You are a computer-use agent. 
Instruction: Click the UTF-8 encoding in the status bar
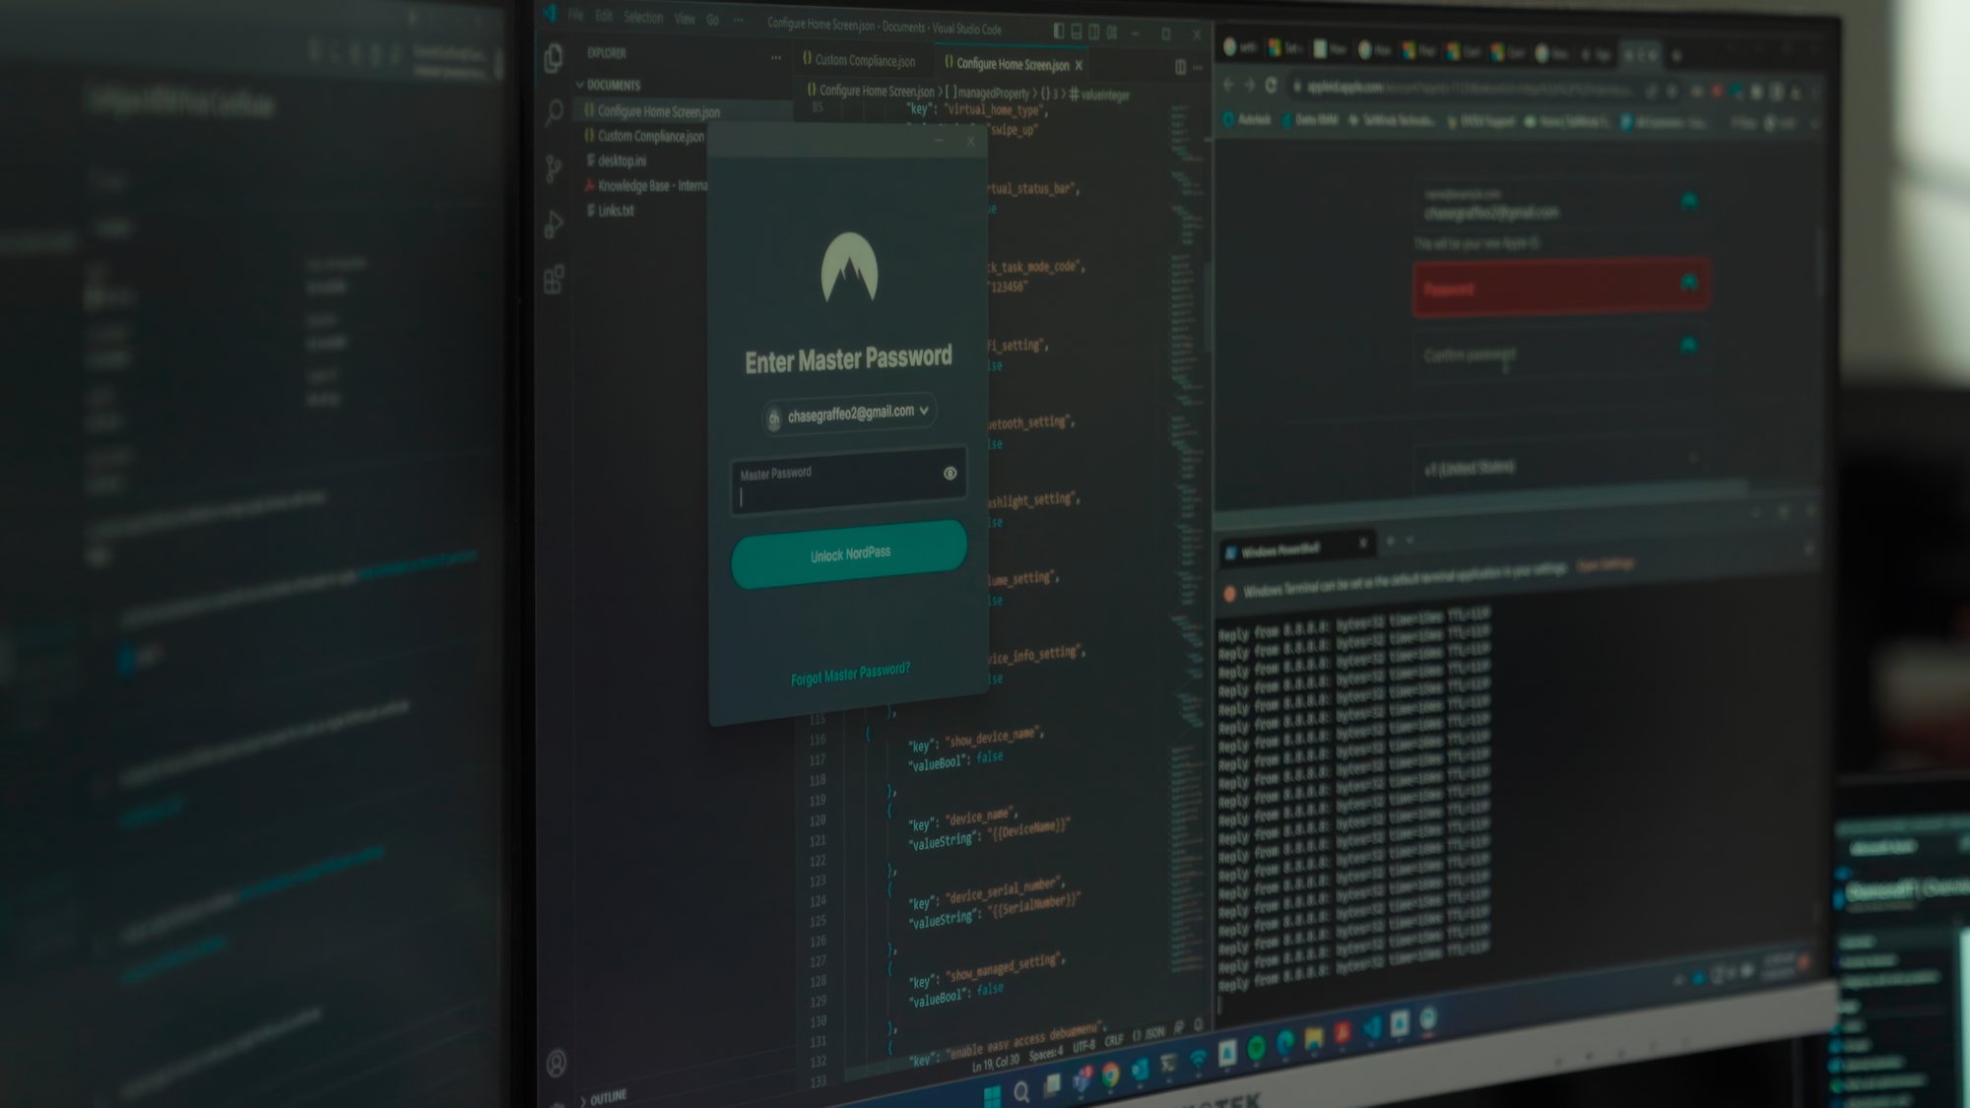tap(1083, 1046)
